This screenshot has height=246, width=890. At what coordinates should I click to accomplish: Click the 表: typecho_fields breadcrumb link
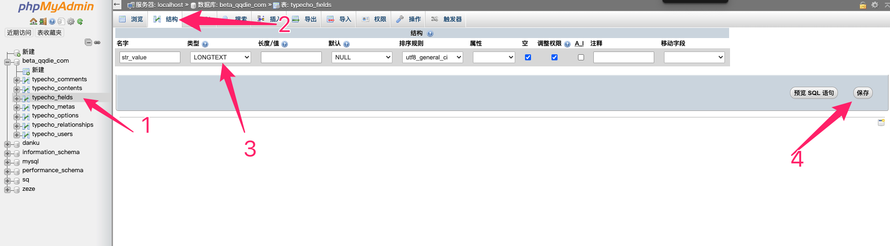point(306,5)
